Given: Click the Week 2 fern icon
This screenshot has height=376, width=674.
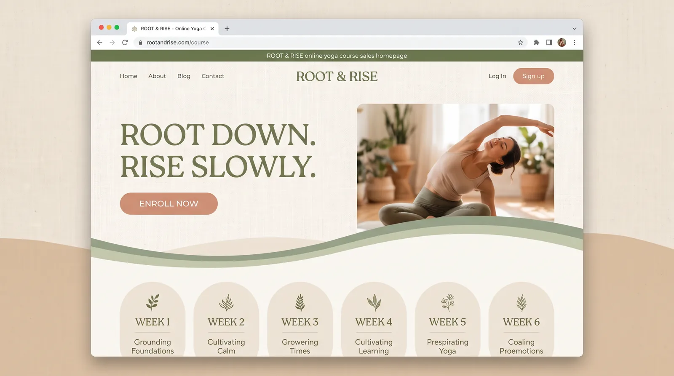Looking at the screenshot, I should click(226, 302).
